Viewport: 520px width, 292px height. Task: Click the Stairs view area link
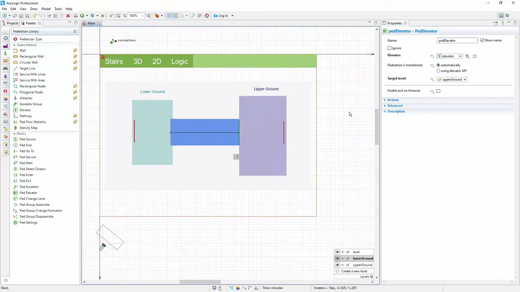pos(114,61)
